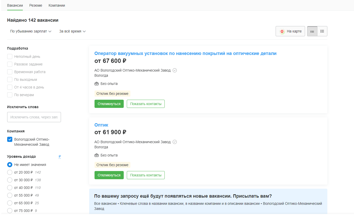Click the verified checkmark in the Оптик vacancy

coord(175,142)
